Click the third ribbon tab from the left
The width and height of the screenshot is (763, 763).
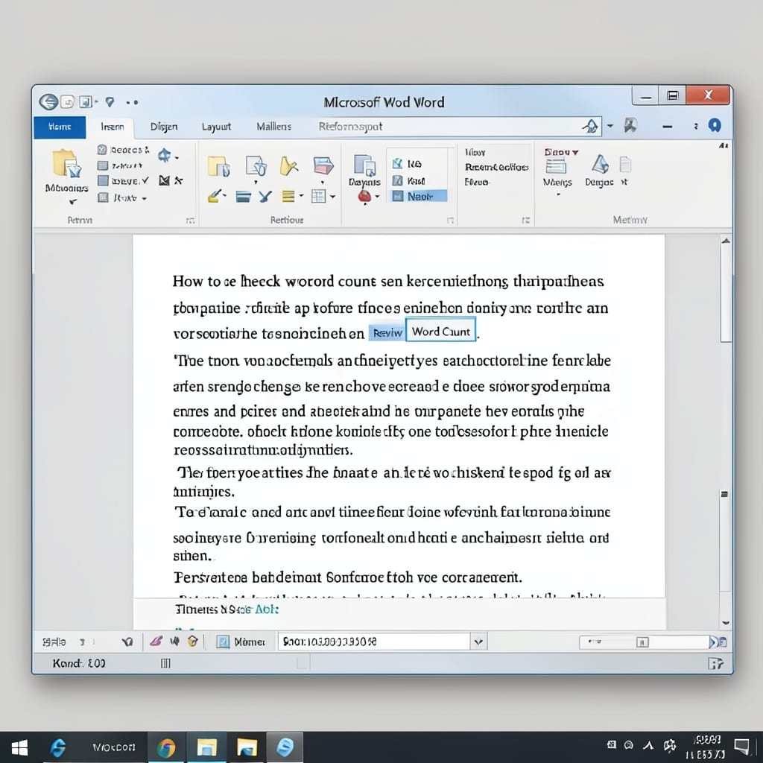coord(164,127)
